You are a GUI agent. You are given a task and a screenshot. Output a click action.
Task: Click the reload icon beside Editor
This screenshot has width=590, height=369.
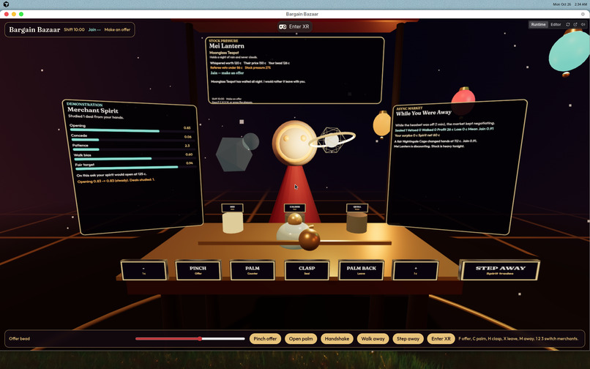point(568,24)
